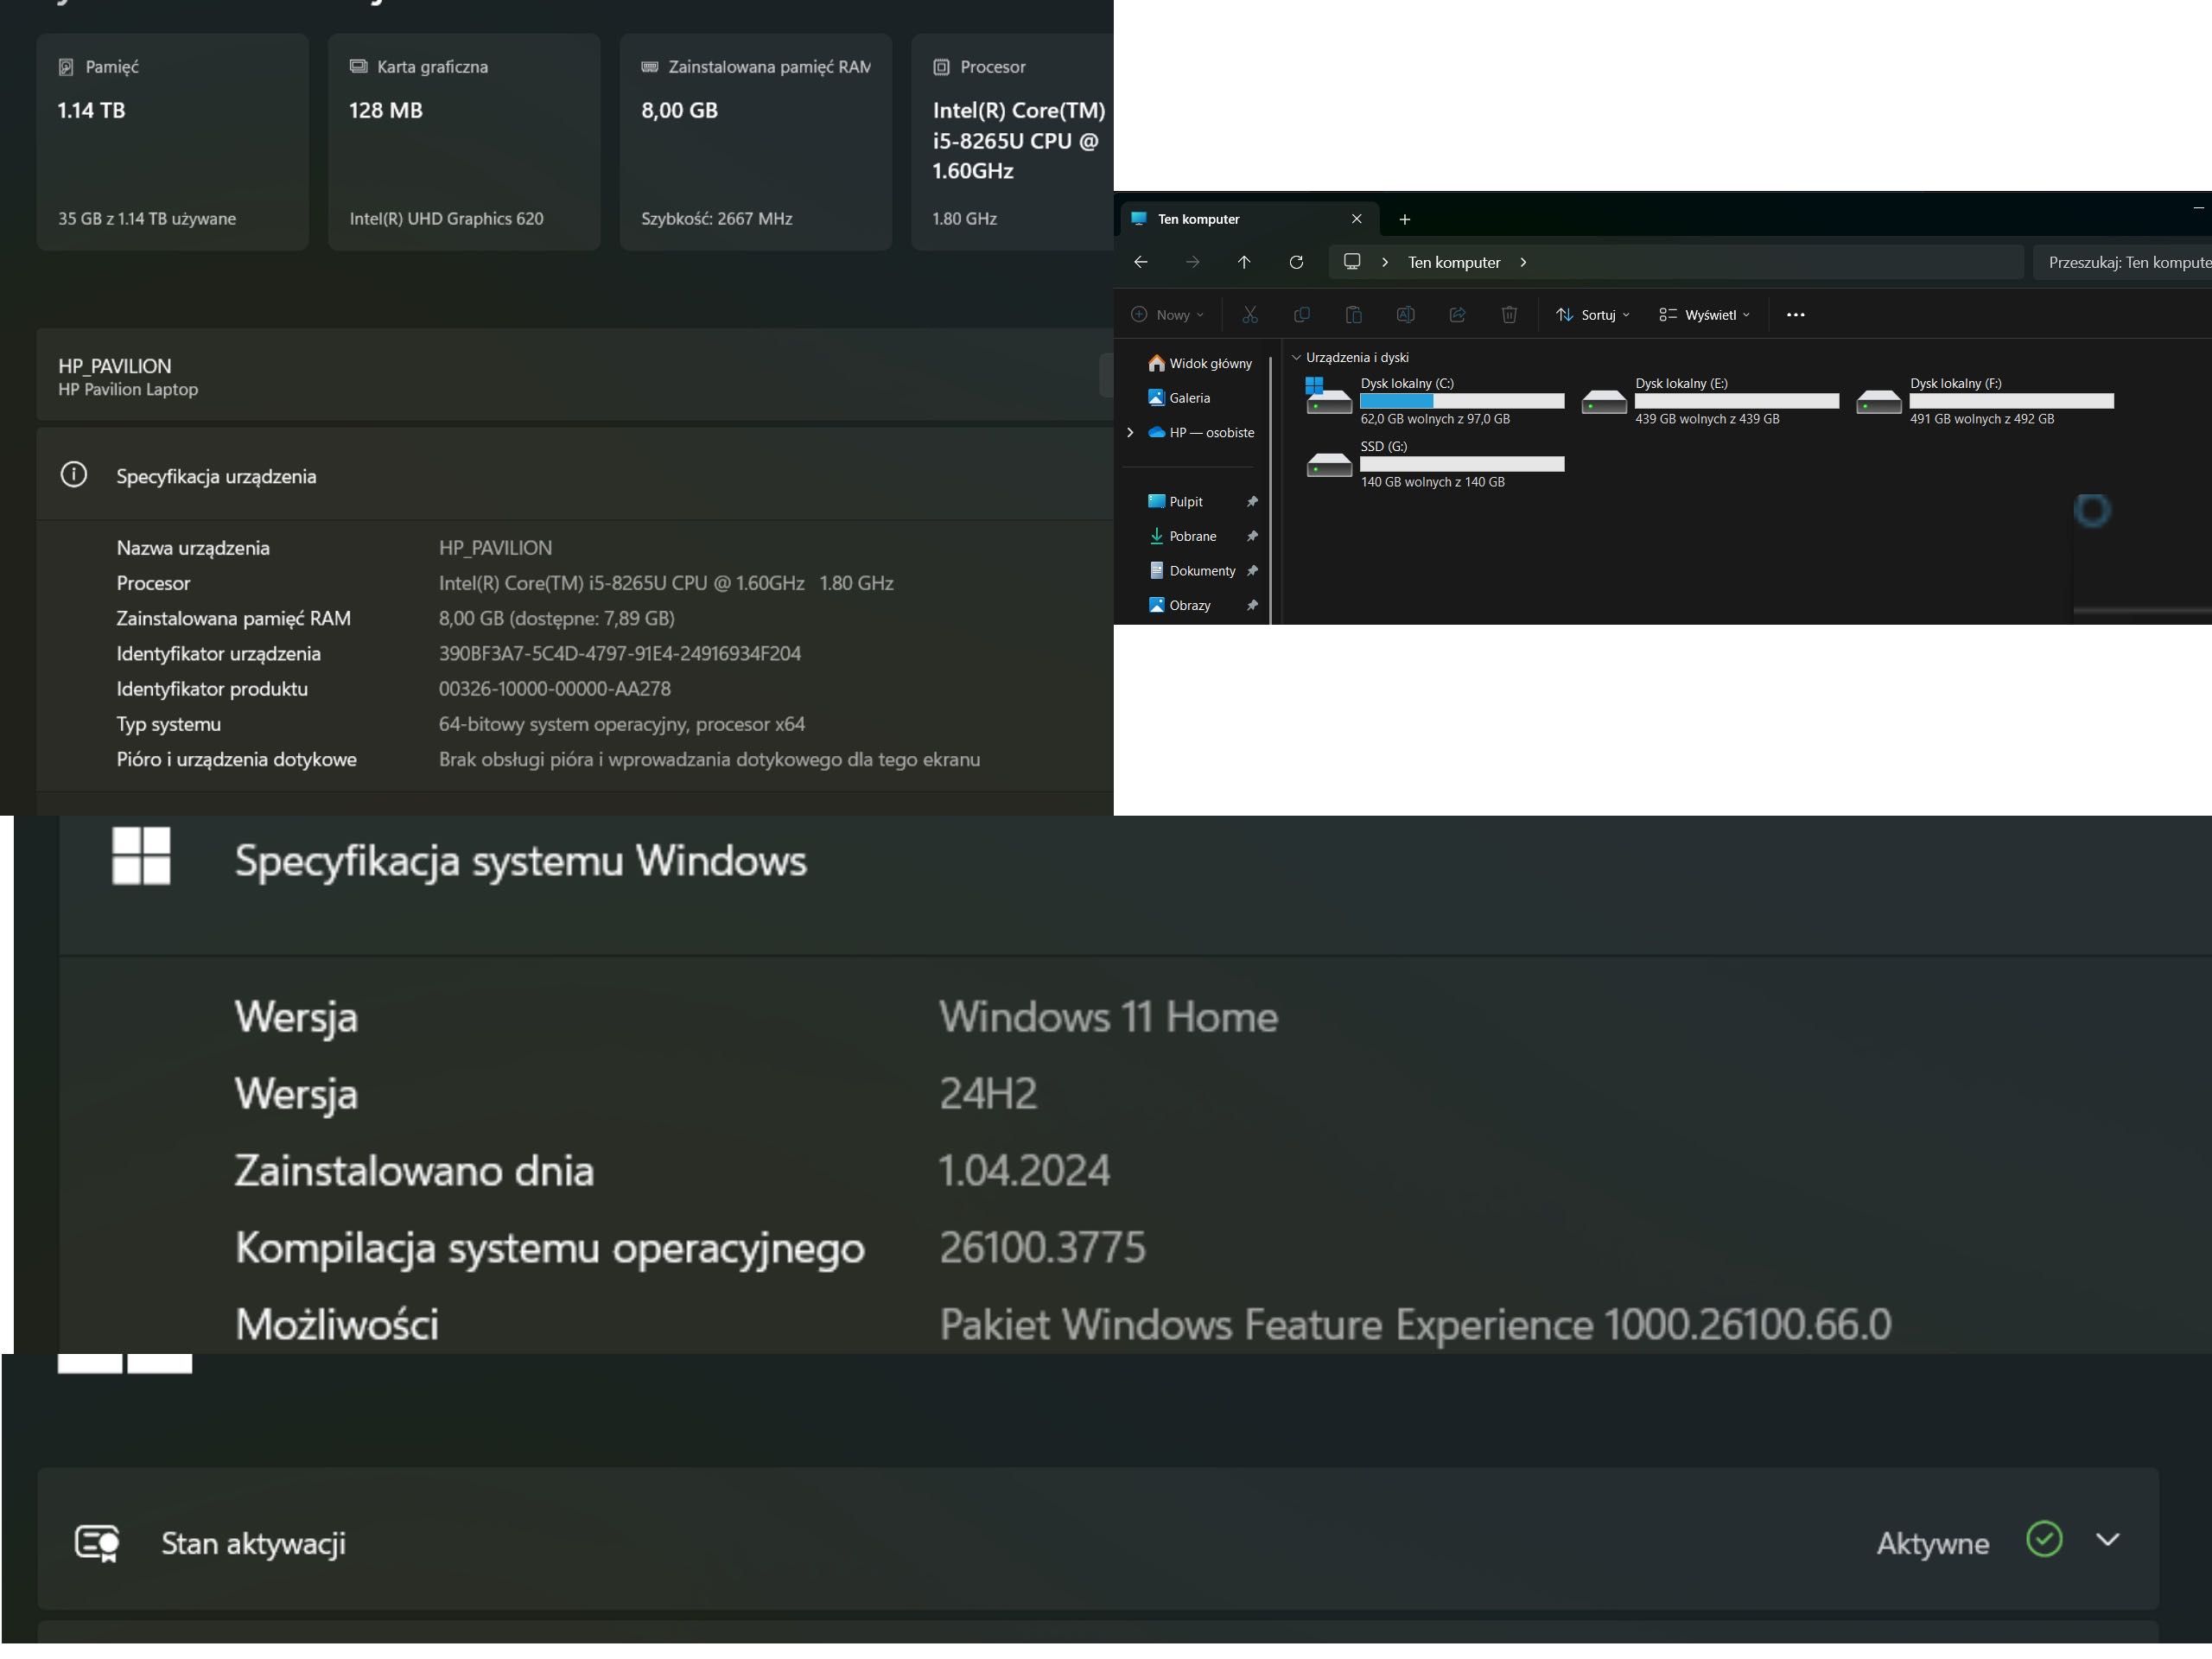2212x1659 pixels.
Task: Click the Paste clipboard icon
Action: [x=1354, y=315]
